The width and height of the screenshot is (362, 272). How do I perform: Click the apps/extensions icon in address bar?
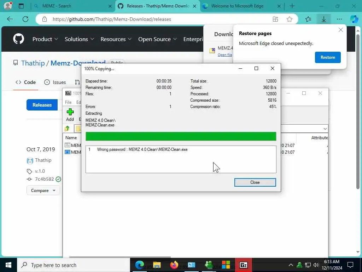coord(275,19)
